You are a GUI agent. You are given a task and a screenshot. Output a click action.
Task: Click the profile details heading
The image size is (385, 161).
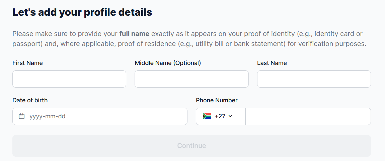tap(82, 13)
